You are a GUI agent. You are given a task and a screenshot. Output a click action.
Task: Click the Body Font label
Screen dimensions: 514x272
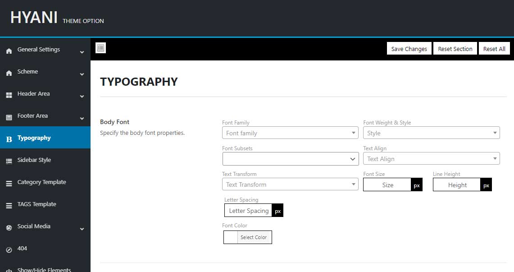(x=115, y=122)
